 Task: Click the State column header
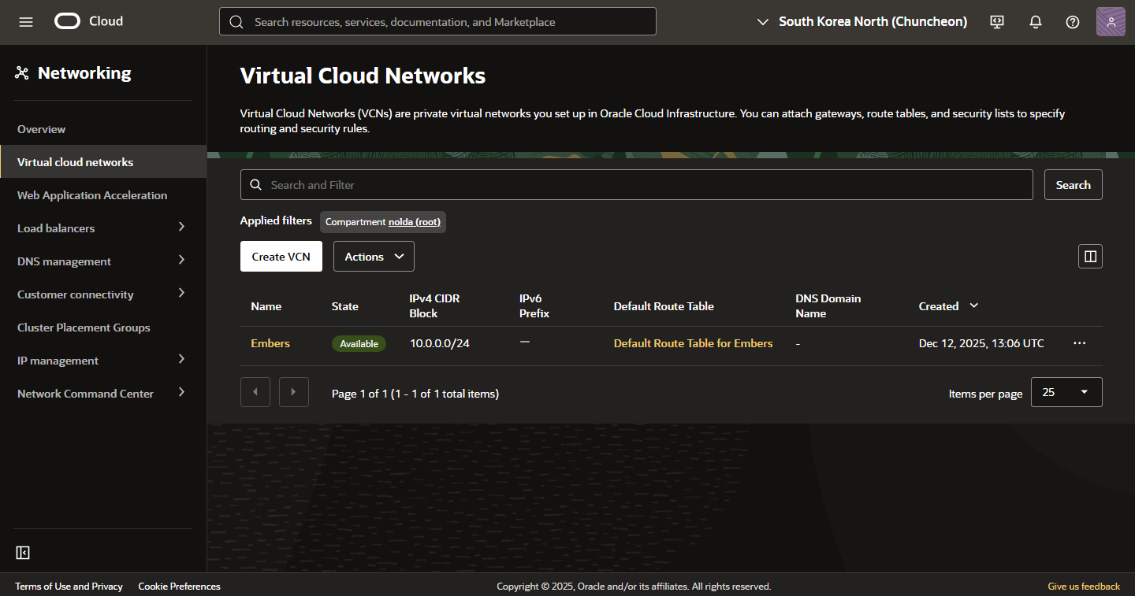tap(345, 306)
